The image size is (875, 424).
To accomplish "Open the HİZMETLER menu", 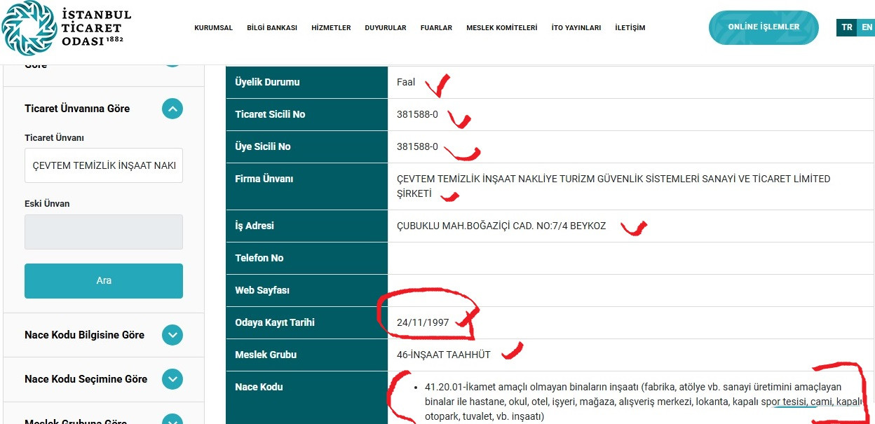I will tap(331, 28).
